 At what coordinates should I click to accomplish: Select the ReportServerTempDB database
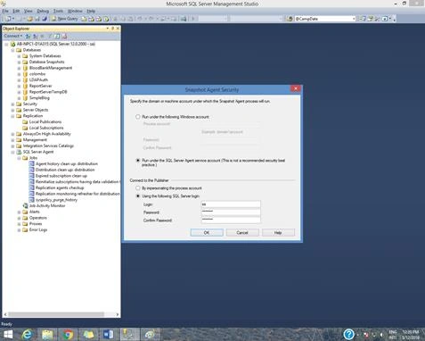tap(48, 92)
